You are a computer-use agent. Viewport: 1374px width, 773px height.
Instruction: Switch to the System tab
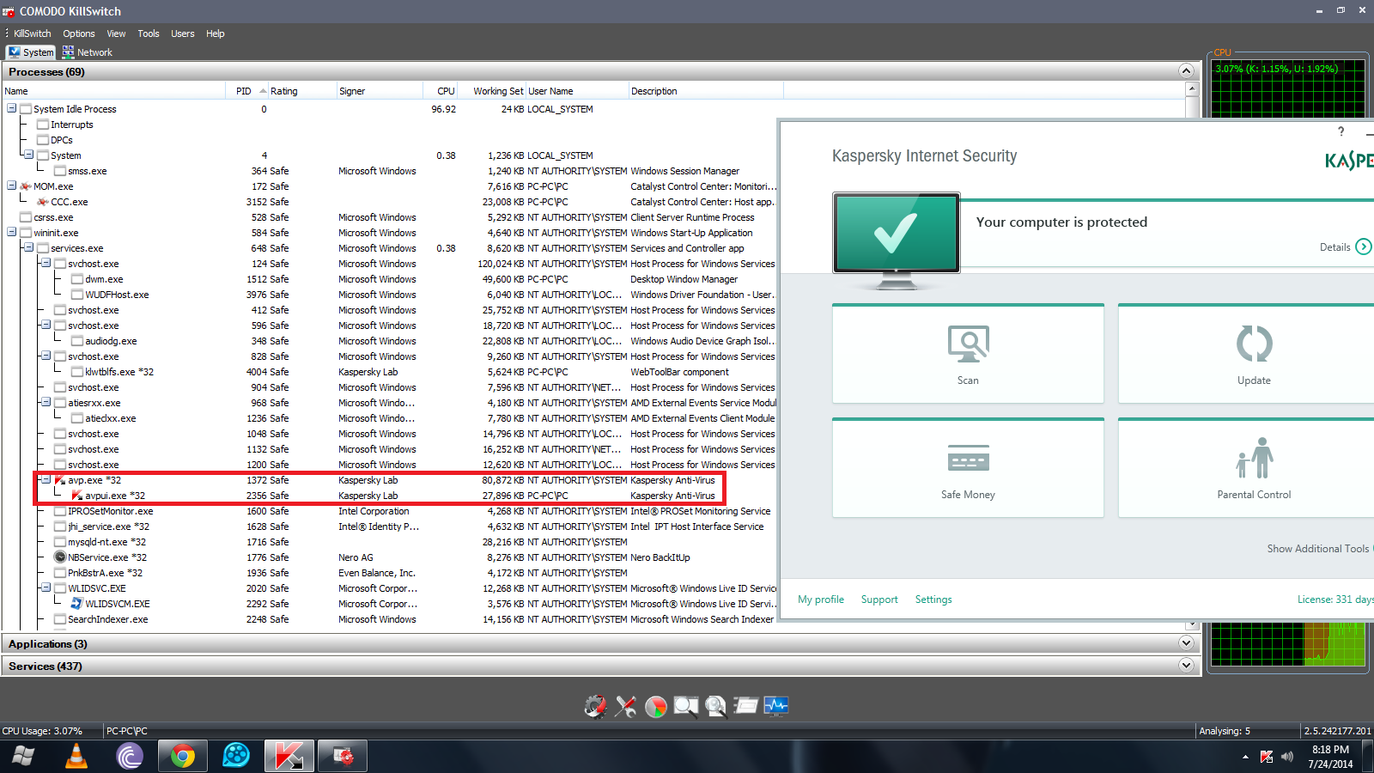pos(31,52)
